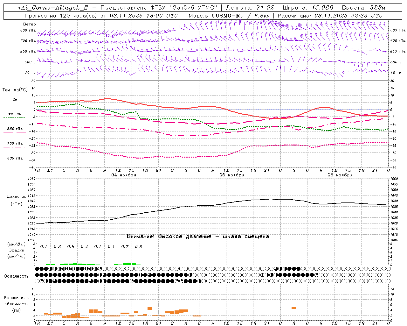Viewport: 407px width, 326px height.
Task: Click the warning Внимание! Высокое давление — шкала смещена
Action: point(198,236)
